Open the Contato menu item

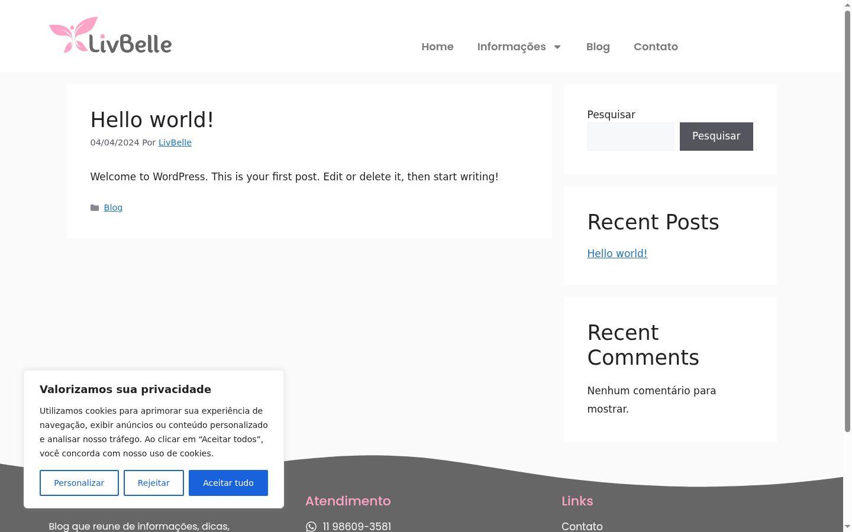[x=656, y=47]
